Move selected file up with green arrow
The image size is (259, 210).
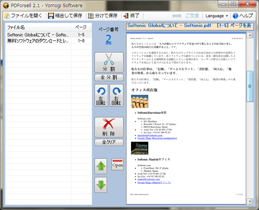(101, 166)
